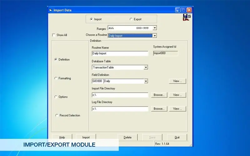
Task: Click the System Assigned Id field
Action: (x=166, y=53)
